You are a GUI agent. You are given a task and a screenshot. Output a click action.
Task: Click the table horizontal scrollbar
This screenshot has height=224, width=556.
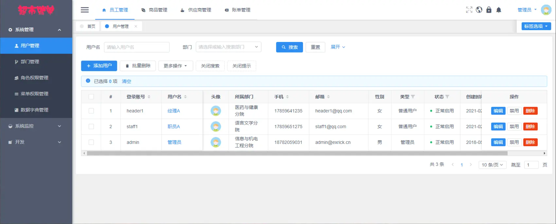pos(297,153)
